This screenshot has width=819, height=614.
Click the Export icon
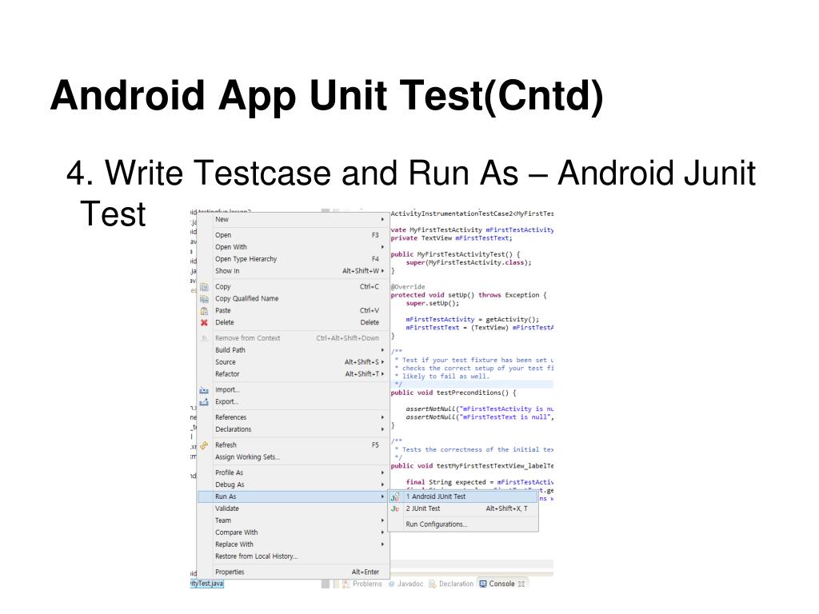[x=204, y=402]
